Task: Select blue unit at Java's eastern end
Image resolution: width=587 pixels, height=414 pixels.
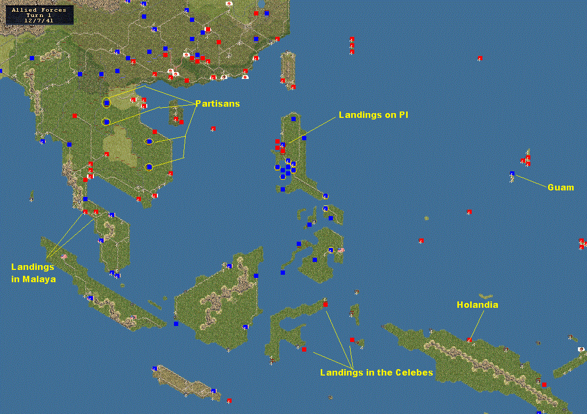Action: point(213,391)
